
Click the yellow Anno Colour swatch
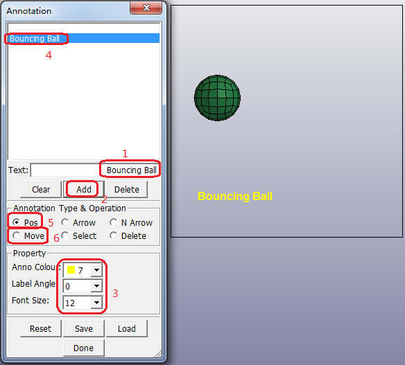pos(71,270)
